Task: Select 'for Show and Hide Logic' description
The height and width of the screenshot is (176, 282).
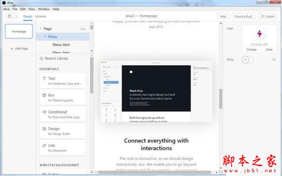Action: (64, 117)
